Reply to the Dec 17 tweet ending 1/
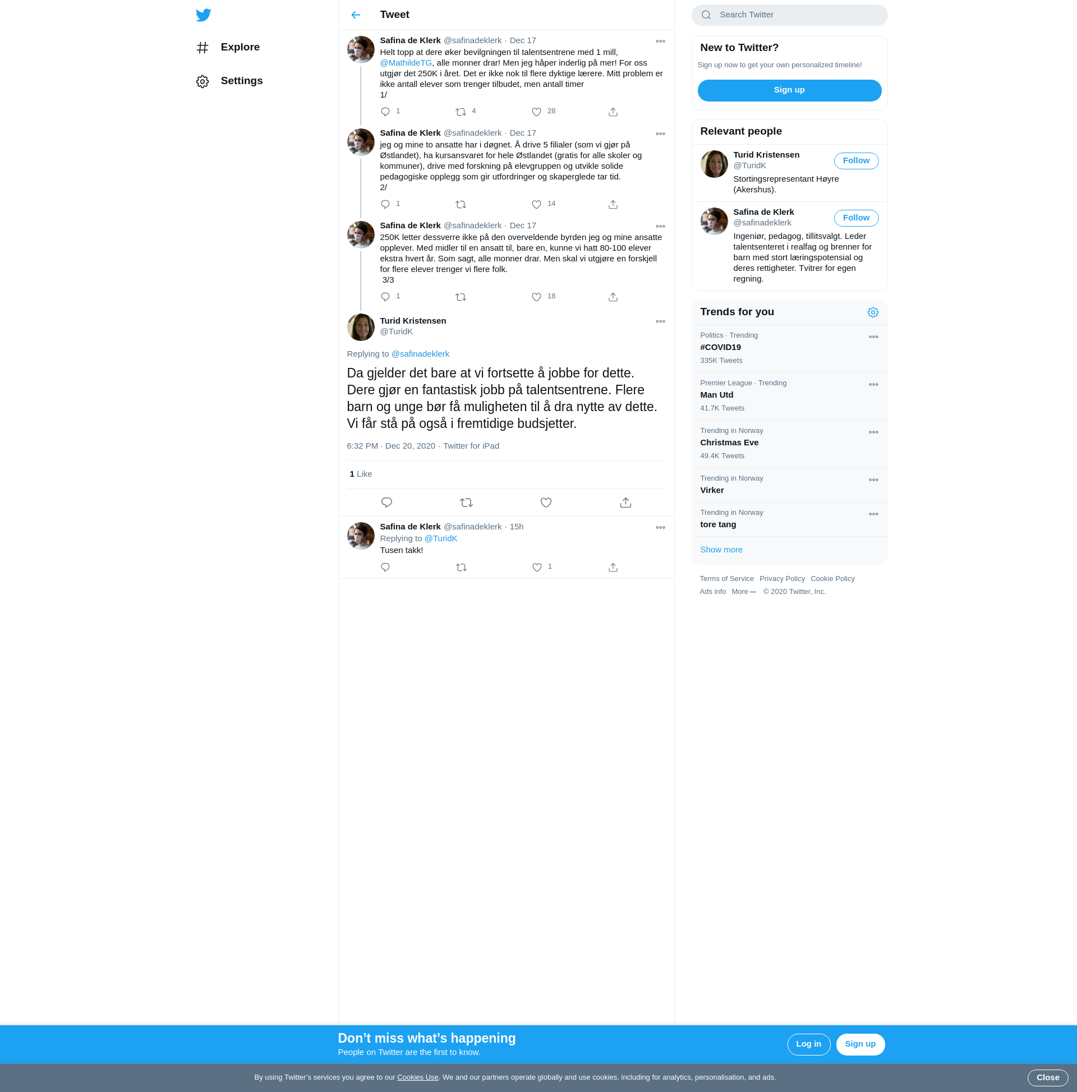The image size is (1077, 1092). coord(385,112)
